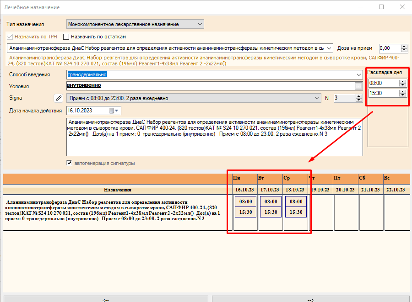Click the pencil edit icon next to Signa
This screenshot has width=412, height=302.
point(58,98)
